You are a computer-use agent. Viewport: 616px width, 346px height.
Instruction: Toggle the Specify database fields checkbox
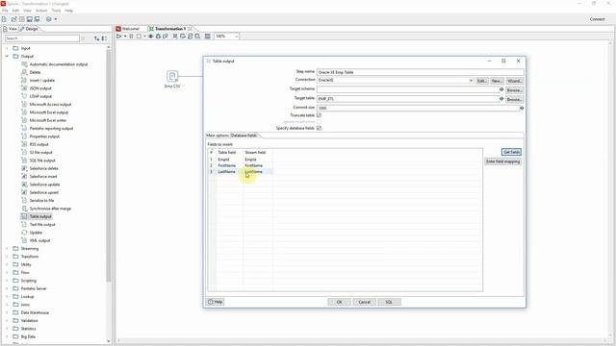tap(319, 128)
